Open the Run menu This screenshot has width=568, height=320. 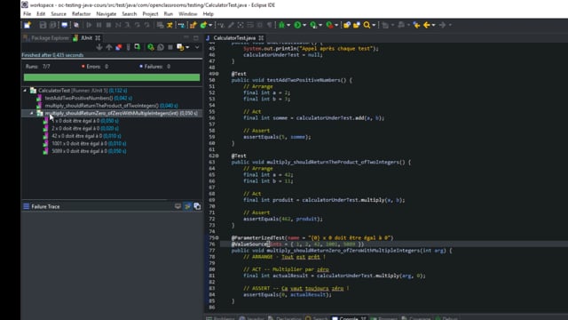[169, 14]
